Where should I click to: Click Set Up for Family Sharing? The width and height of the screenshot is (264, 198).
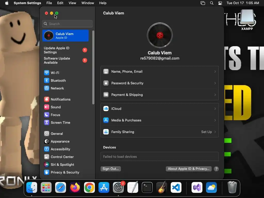tap(207, 132)
